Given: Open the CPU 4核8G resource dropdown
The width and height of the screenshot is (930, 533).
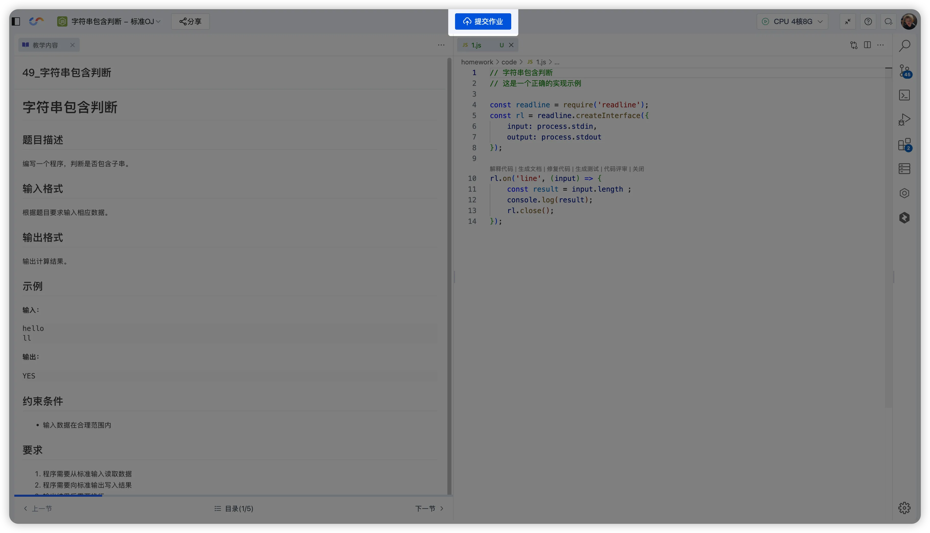Looking at the screenshot, I should tap(792, 22).
